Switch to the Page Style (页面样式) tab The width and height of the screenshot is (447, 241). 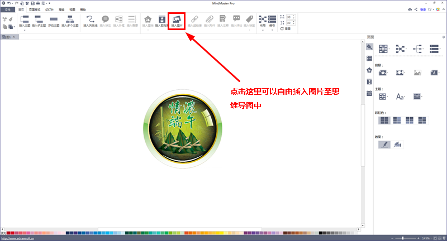35,9
